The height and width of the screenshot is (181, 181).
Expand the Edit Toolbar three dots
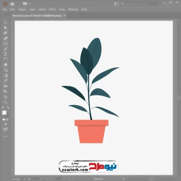(5, 136)
